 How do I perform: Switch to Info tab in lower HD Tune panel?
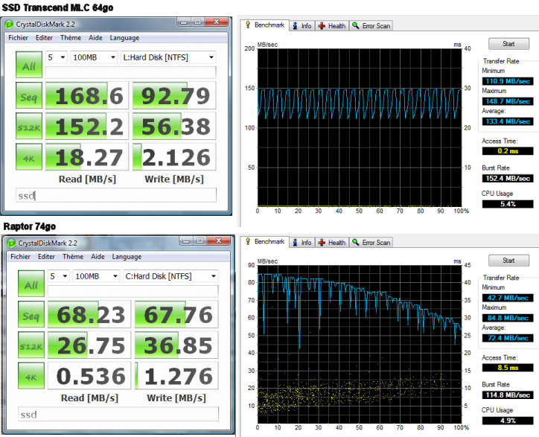pyautogui.click(x=301, y=242)
